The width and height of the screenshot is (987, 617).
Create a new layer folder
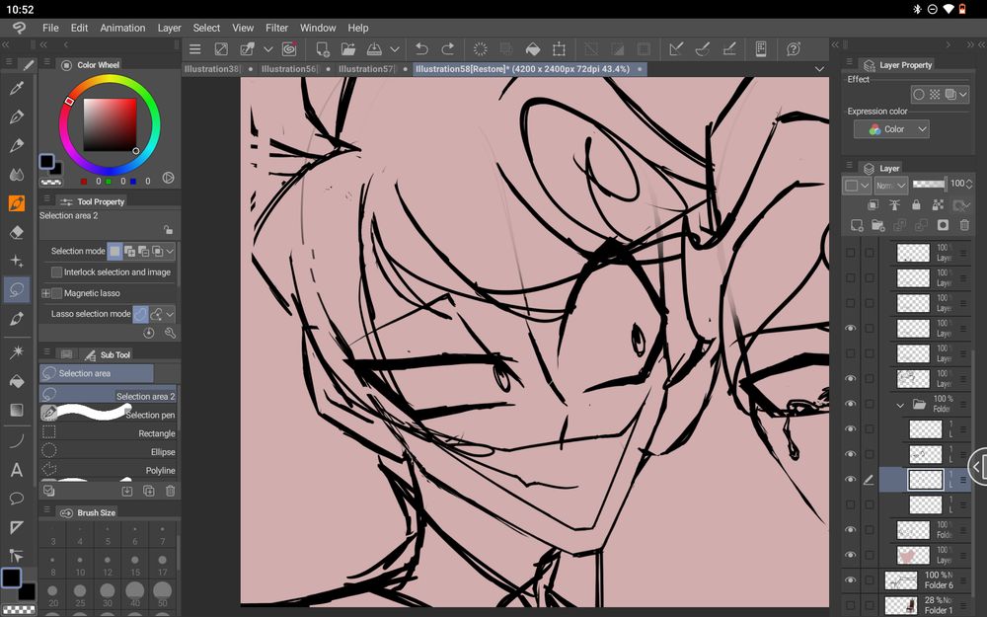pos(878,225)
